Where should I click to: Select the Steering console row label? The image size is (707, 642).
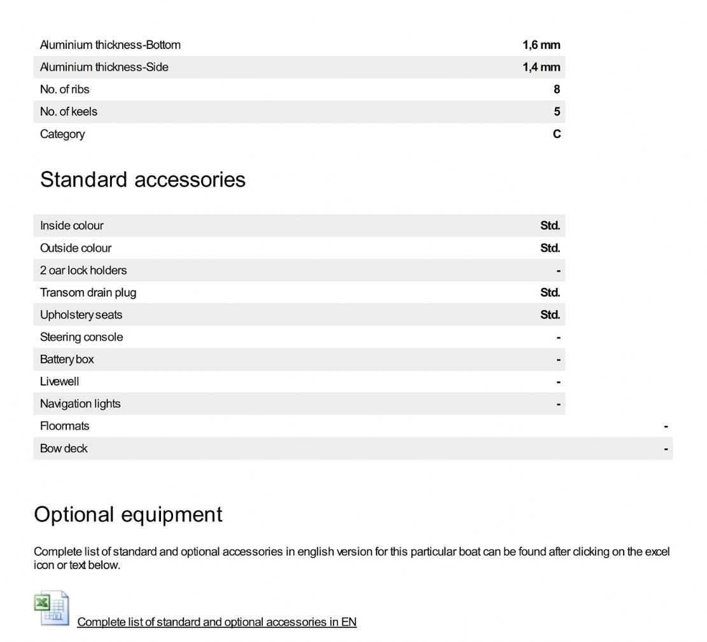click(x=81, y=337)
